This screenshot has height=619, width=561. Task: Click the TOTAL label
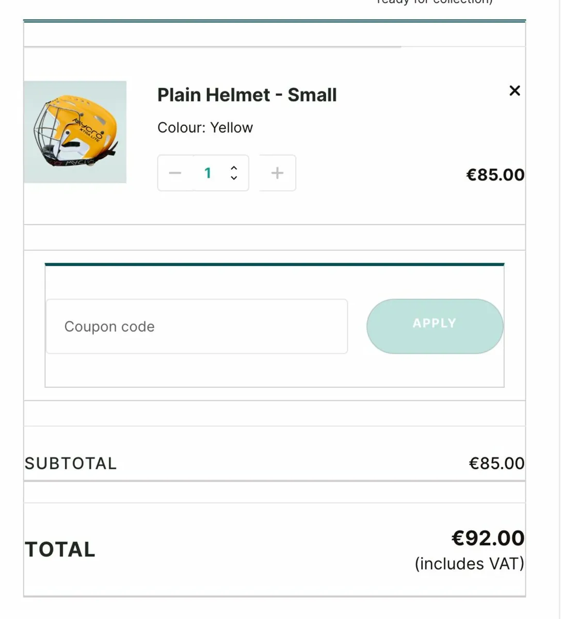click(59, 548)
